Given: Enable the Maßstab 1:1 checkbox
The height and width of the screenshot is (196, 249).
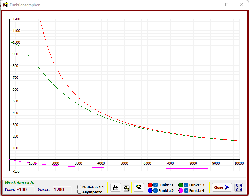Looking at the screenshot, I should (x=79, y=187).
